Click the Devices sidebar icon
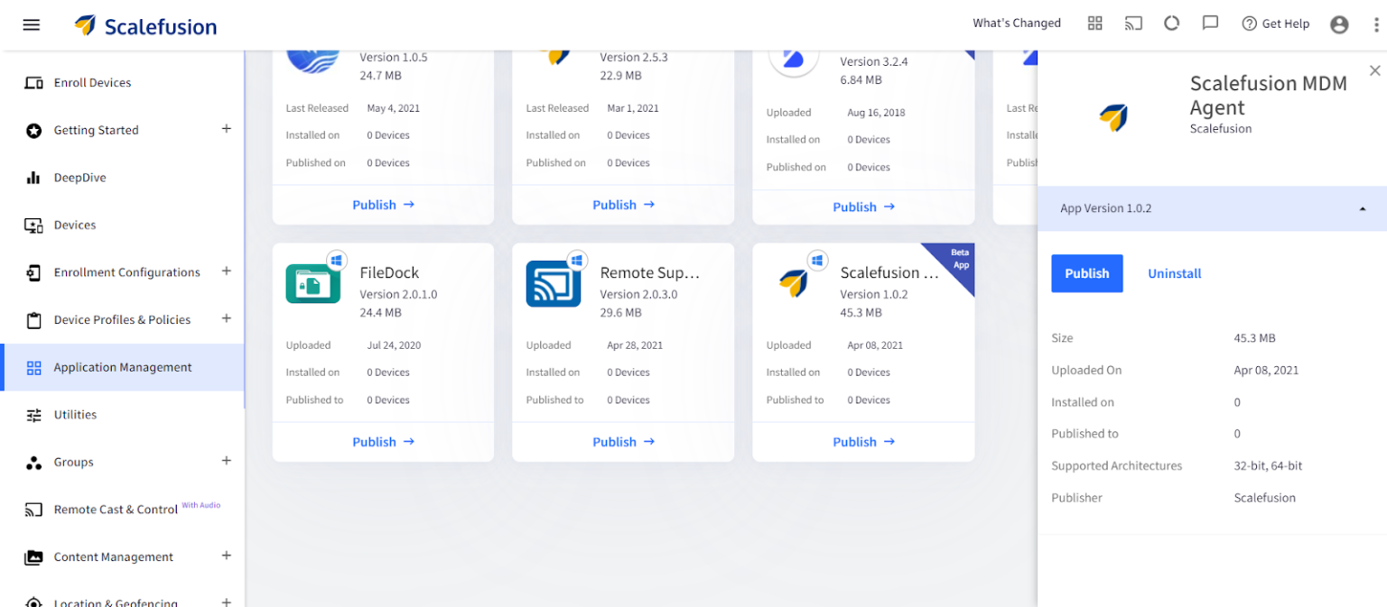This screenshot has width=1387, height=607. [x=32, y=225]
